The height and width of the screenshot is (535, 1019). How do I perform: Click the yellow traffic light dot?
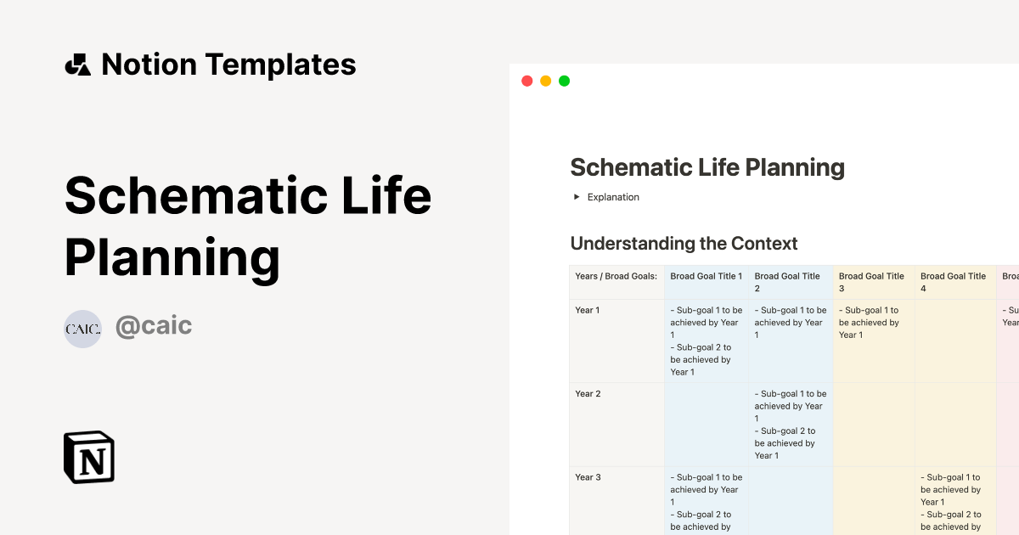point(545,80)
